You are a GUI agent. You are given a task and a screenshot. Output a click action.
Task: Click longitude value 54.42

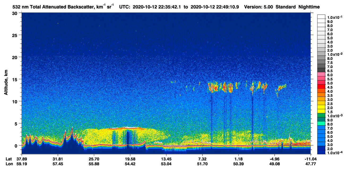pos(130,164)
